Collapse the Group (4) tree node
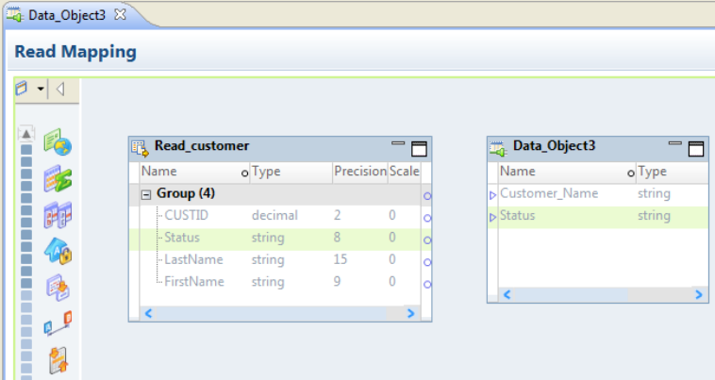 point(146,193)
